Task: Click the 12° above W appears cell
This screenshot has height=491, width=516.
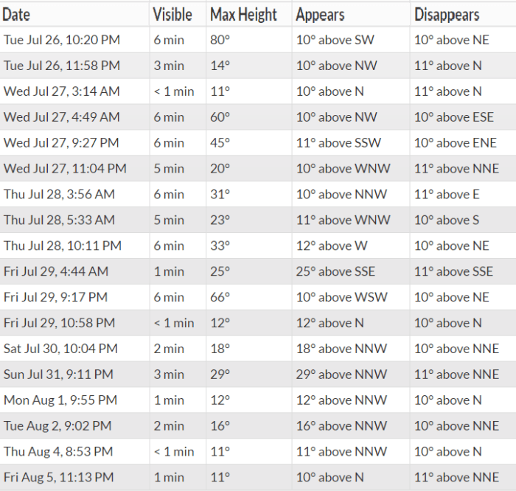Action: pos(331,245)
